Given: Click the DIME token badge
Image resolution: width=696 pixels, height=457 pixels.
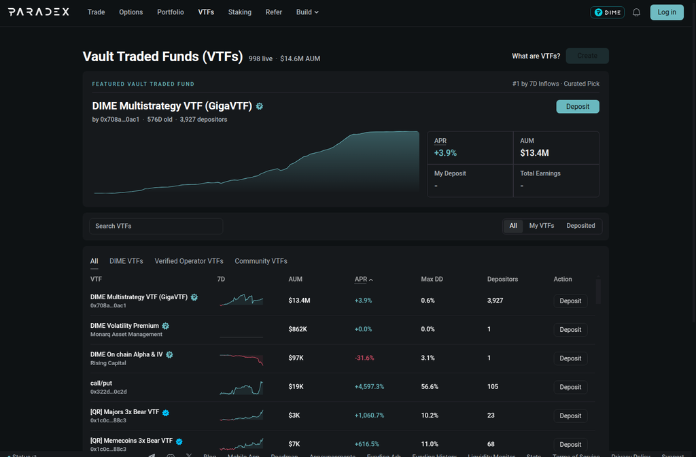Looking at the screenshot, I should (607, 12).
